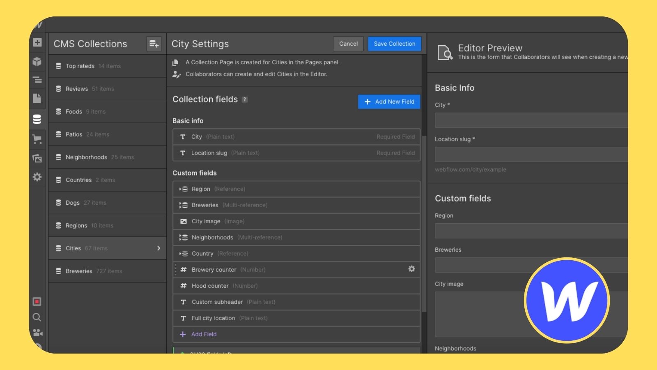The height and width of the screenshot is (370, 657).
Task: Click the Save Collection button
Action: pos(394,44)
